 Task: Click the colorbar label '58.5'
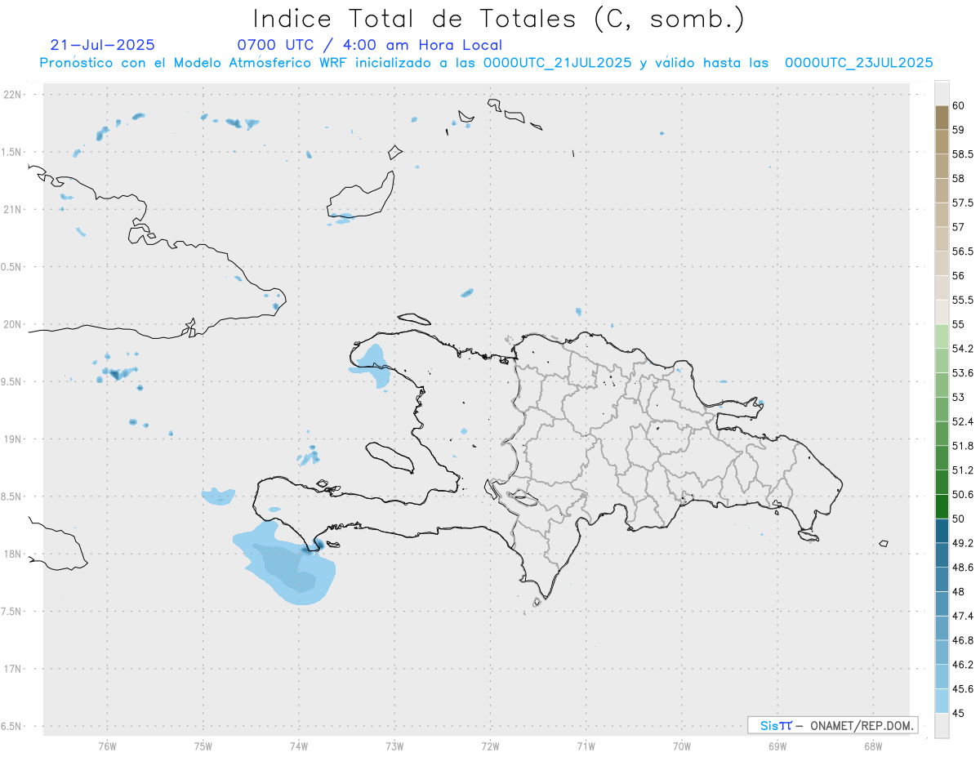(963, 154)
